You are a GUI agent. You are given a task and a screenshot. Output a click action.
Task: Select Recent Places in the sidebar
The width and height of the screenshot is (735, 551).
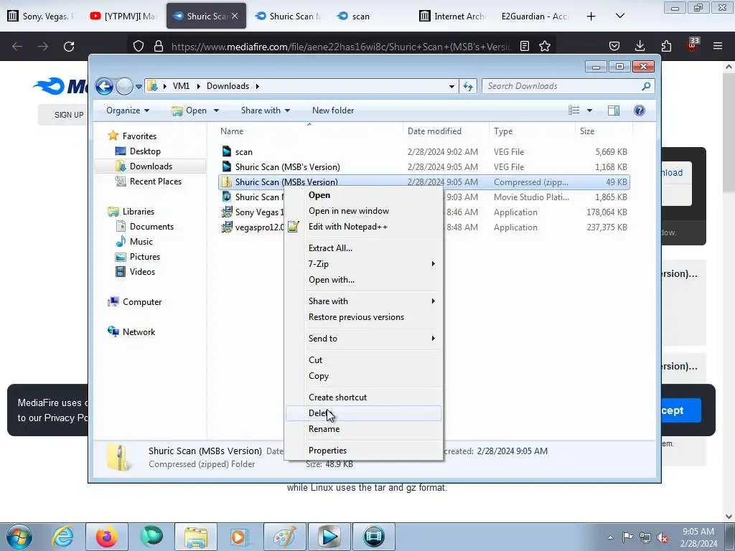155,182
